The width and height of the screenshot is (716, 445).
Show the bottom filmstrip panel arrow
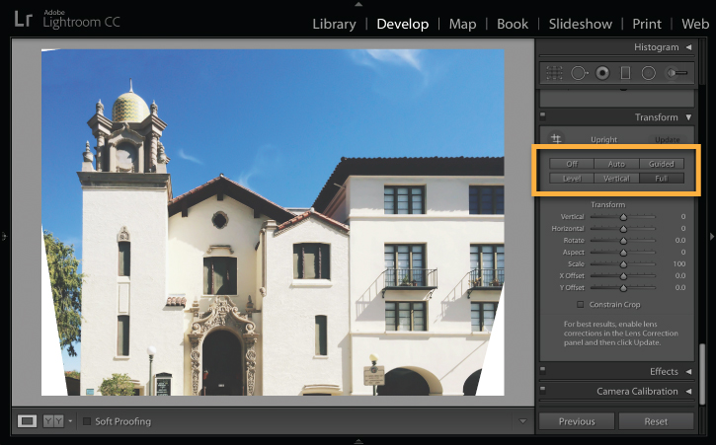[358, 441]
